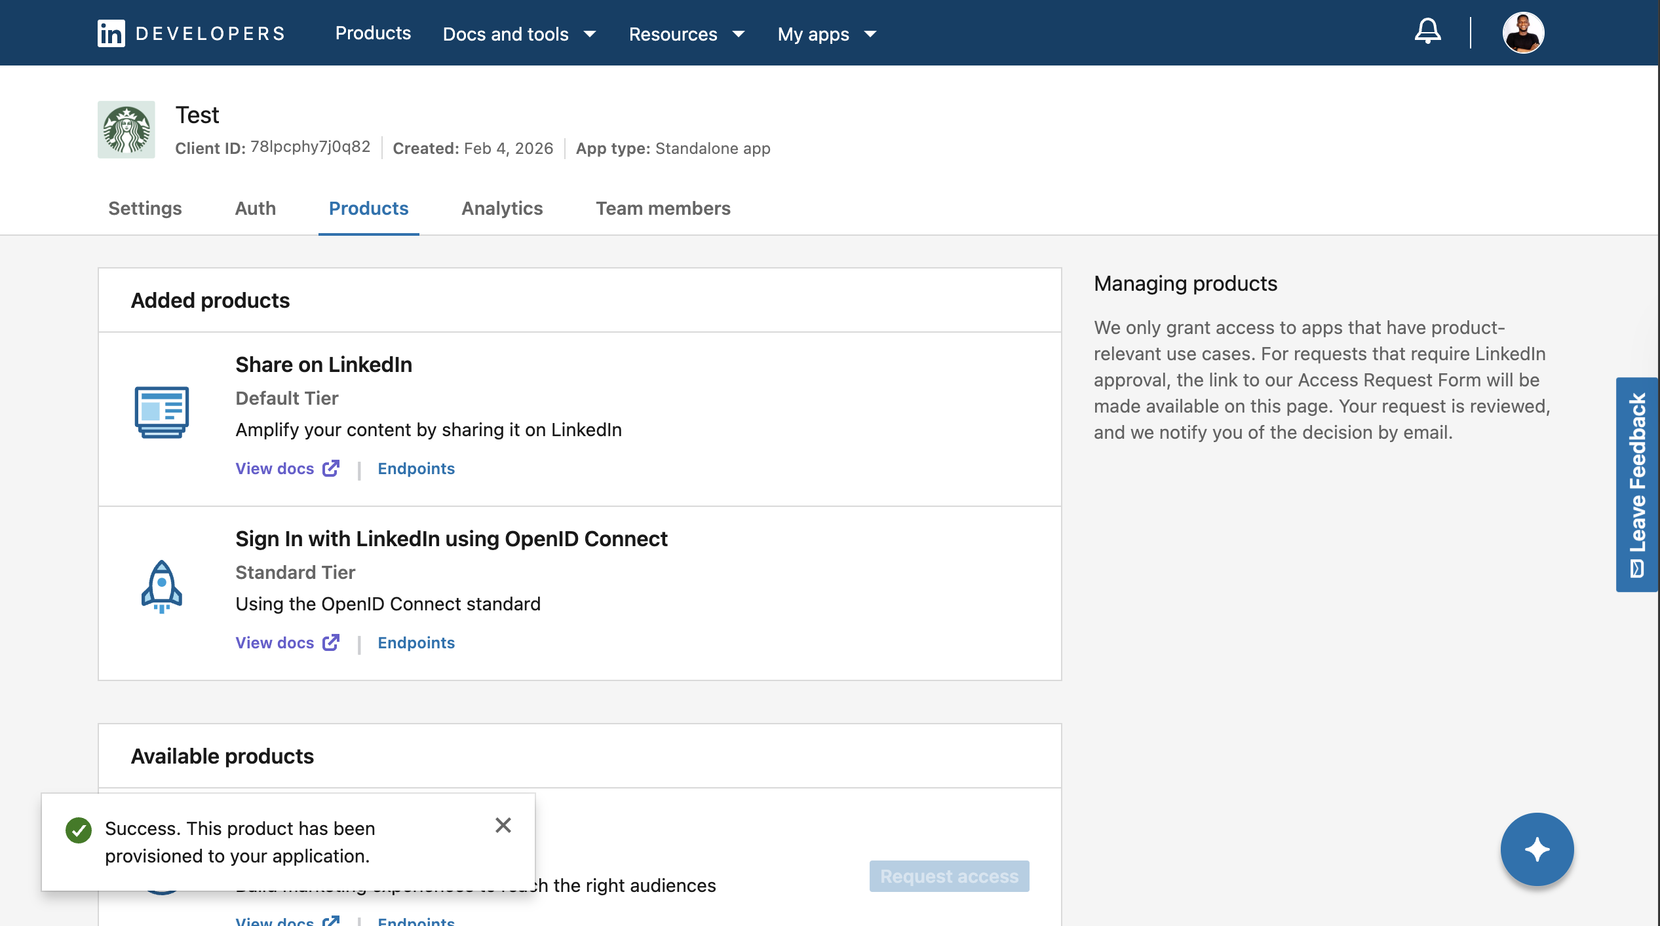Screen dimensions: 1660x926
Task: Switch to the Analytics tab
Action: click(502, 208)
